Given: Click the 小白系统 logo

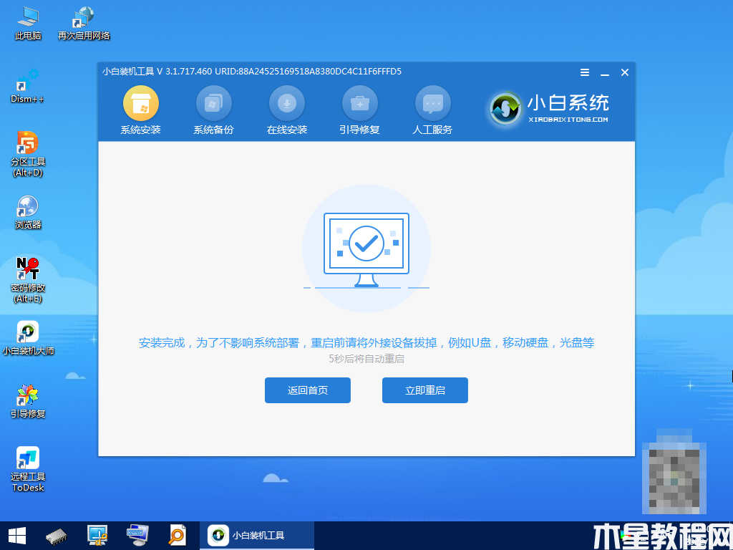Looking at the screenshot, I should click(549, 109).
